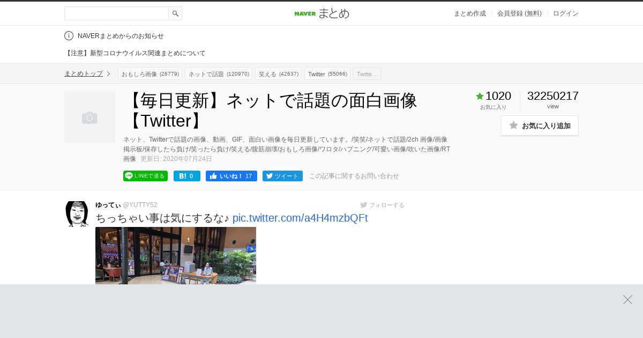Click the Twitter ツイート share button
Viewport: 643px width, 338px height.
pyautogui.click(x=282, y=176)
